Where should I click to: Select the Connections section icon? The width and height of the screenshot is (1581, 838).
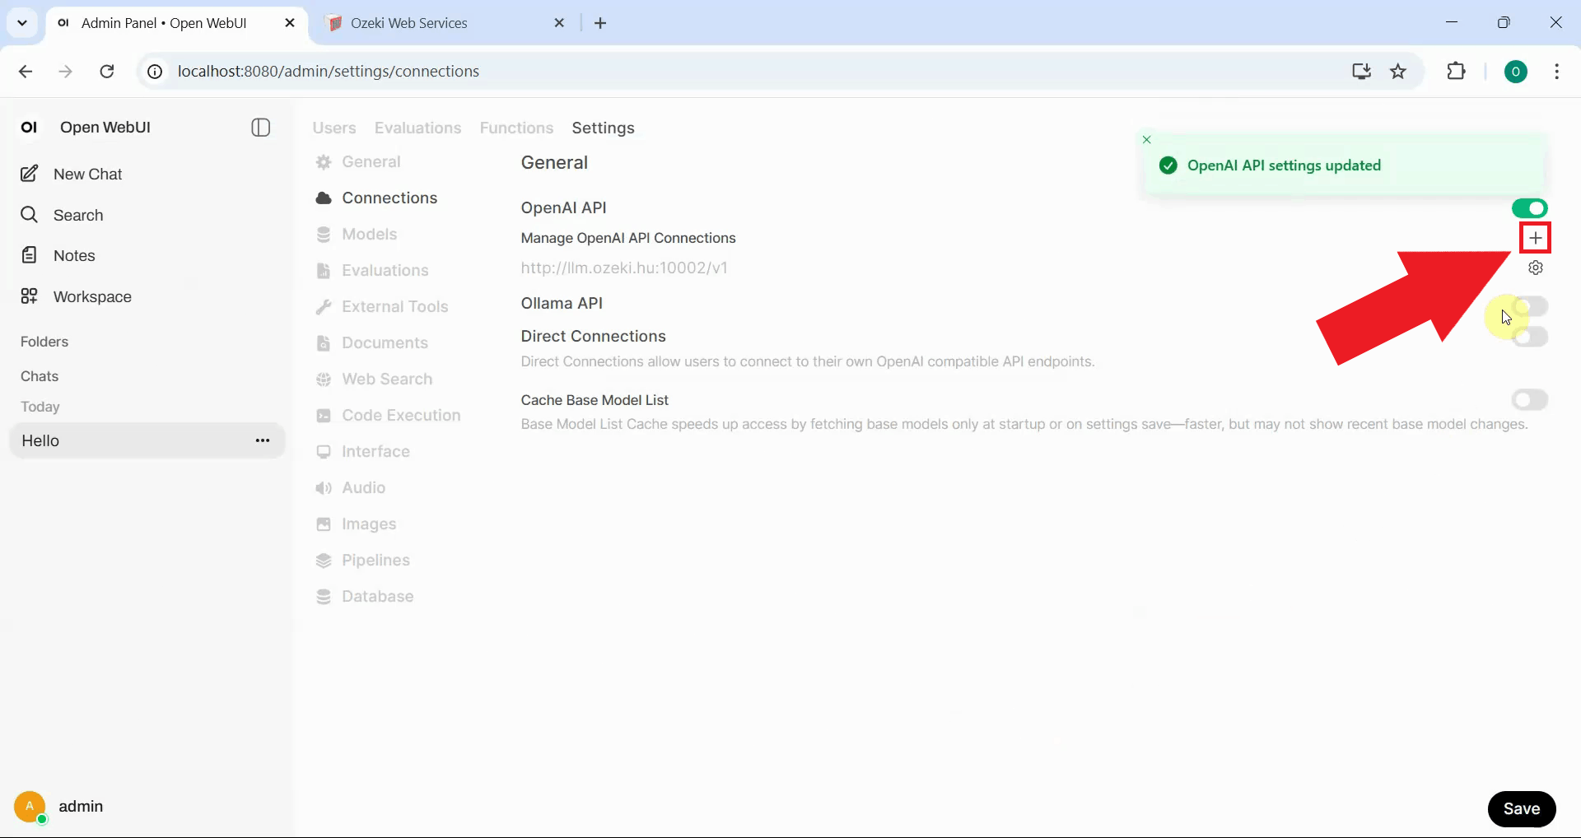[x=324, y=198]
